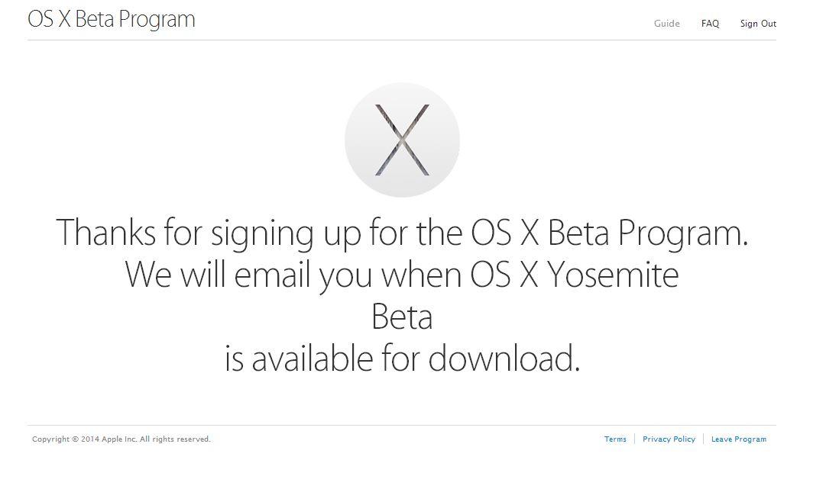
Task: Click the standalone word 'Beta' in message
Action: pyautogui.click(x=402, y=317)
